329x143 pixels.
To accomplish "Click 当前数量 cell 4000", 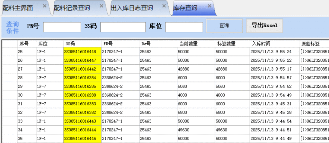I will click(196, 95).
